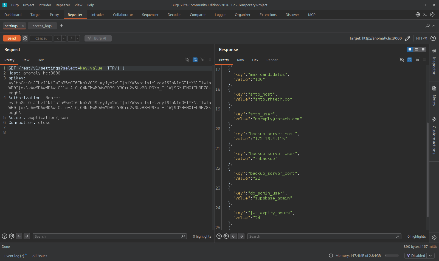Open the Request editor hamburger menu
This screenshot has height=261, width=439.
[210, 60]
